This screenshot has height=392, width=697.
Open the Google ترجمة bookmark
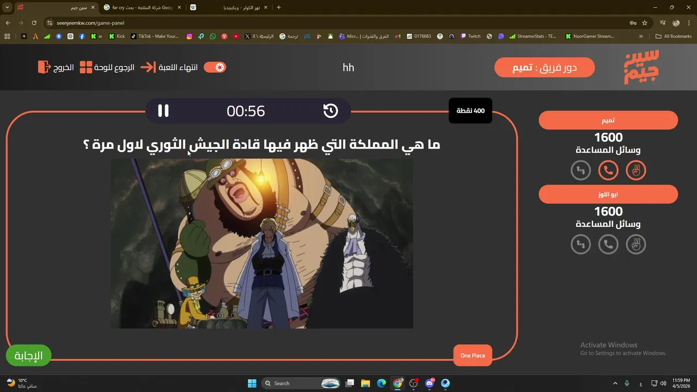(x=289, y=36)
